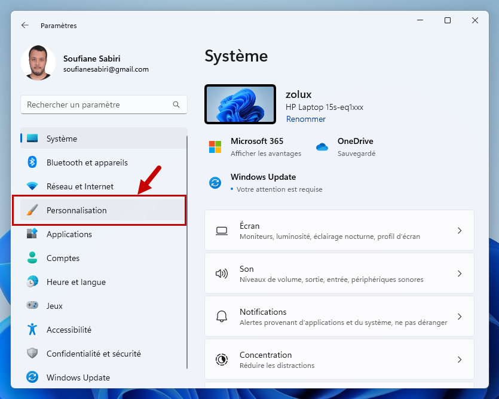
Task: Expand the Notifications row chevron
Action: pyautogui.click(x=460, y=317)
